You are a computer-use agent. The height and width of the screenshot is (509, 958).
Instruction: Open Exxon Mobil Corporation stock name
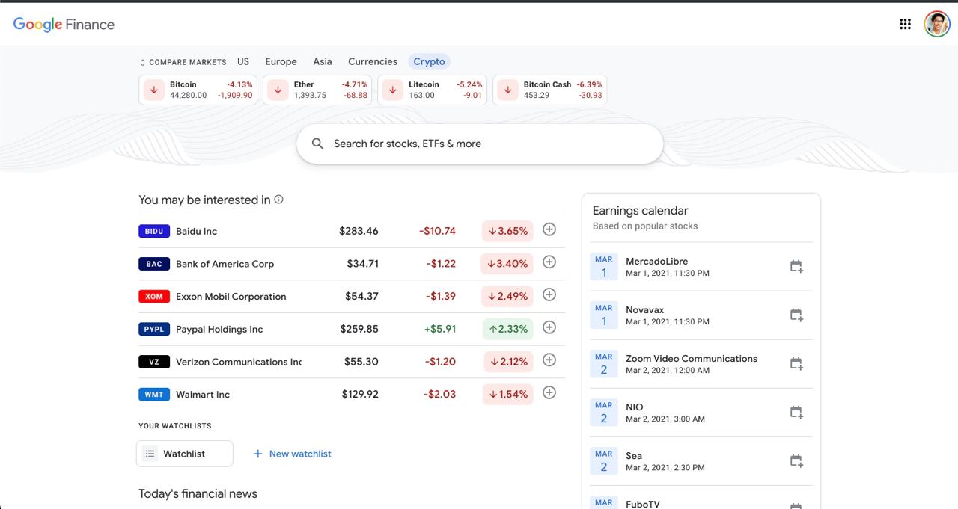pyautogui.click(x=231, y=297)
